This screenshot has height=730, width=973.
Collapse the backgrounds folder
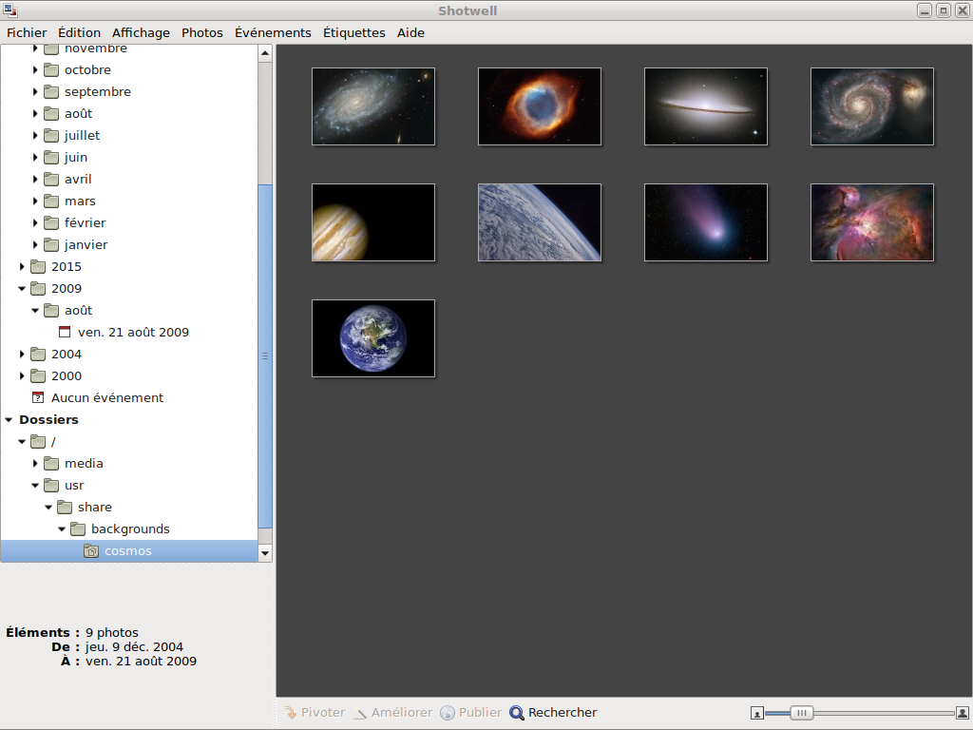[62, 529]
